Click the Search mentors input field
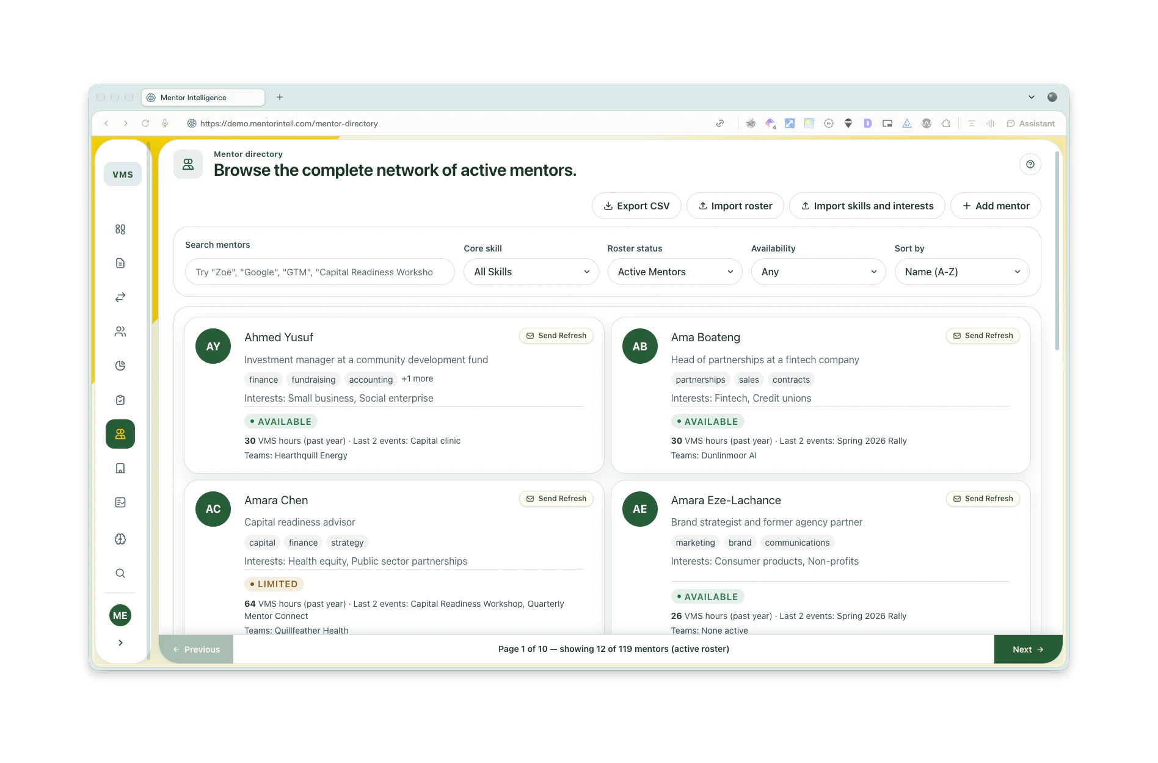 coord(320,272)
